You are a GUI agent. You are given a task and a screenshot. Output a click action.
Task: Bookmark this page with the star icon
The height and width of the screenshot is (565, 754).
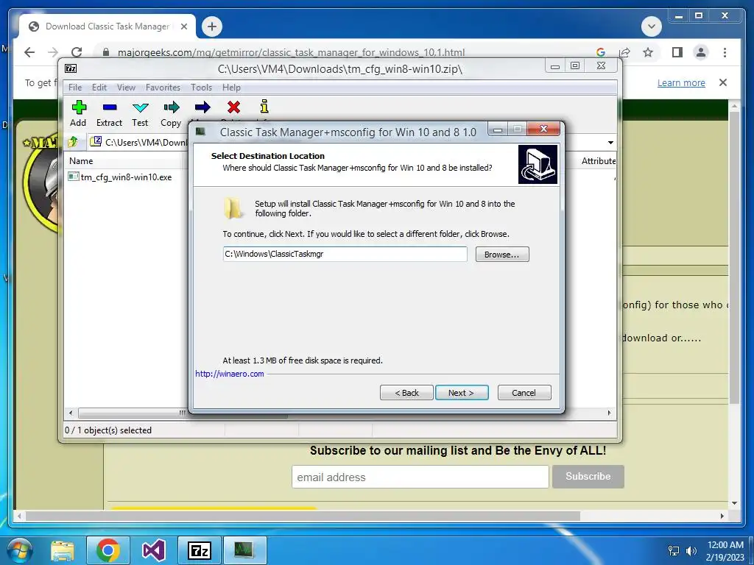pos(648,52)
